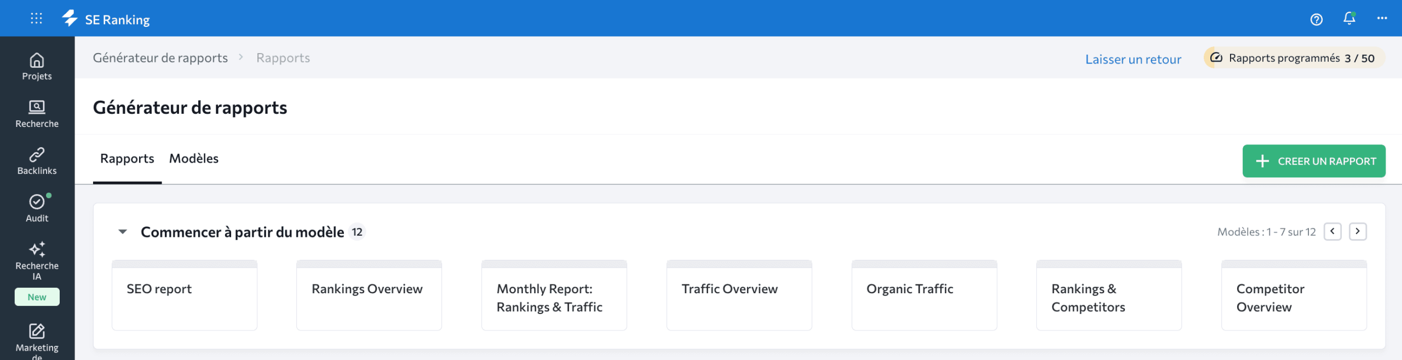1402x360 pixels.
Task: Open the Audit sidebar section
Action: coord(37,208)
